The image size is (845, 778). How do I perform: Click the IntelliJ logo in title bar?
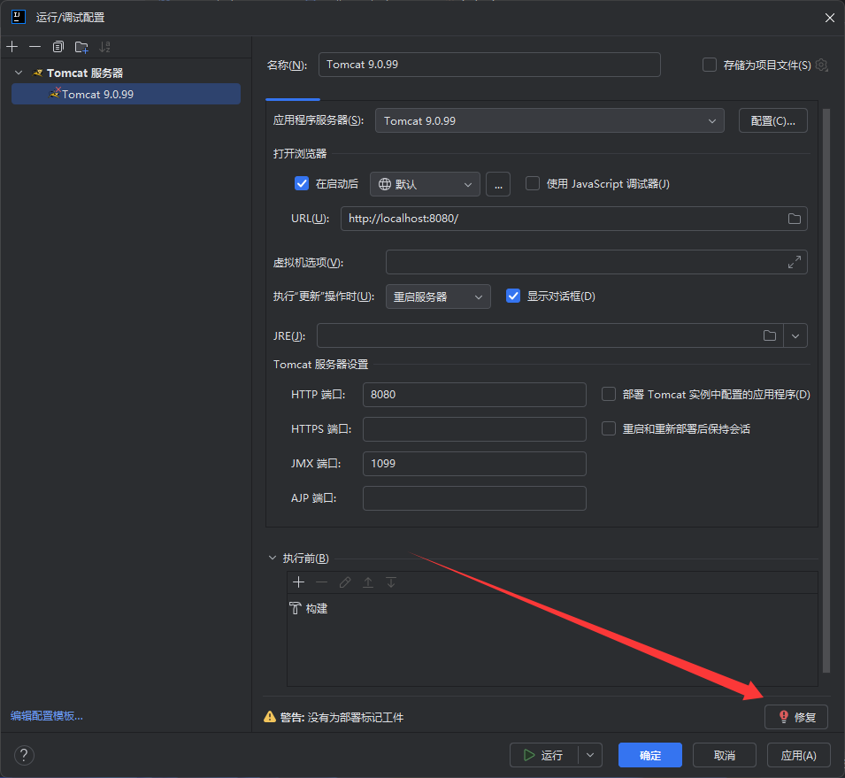[x=19, y=17]
